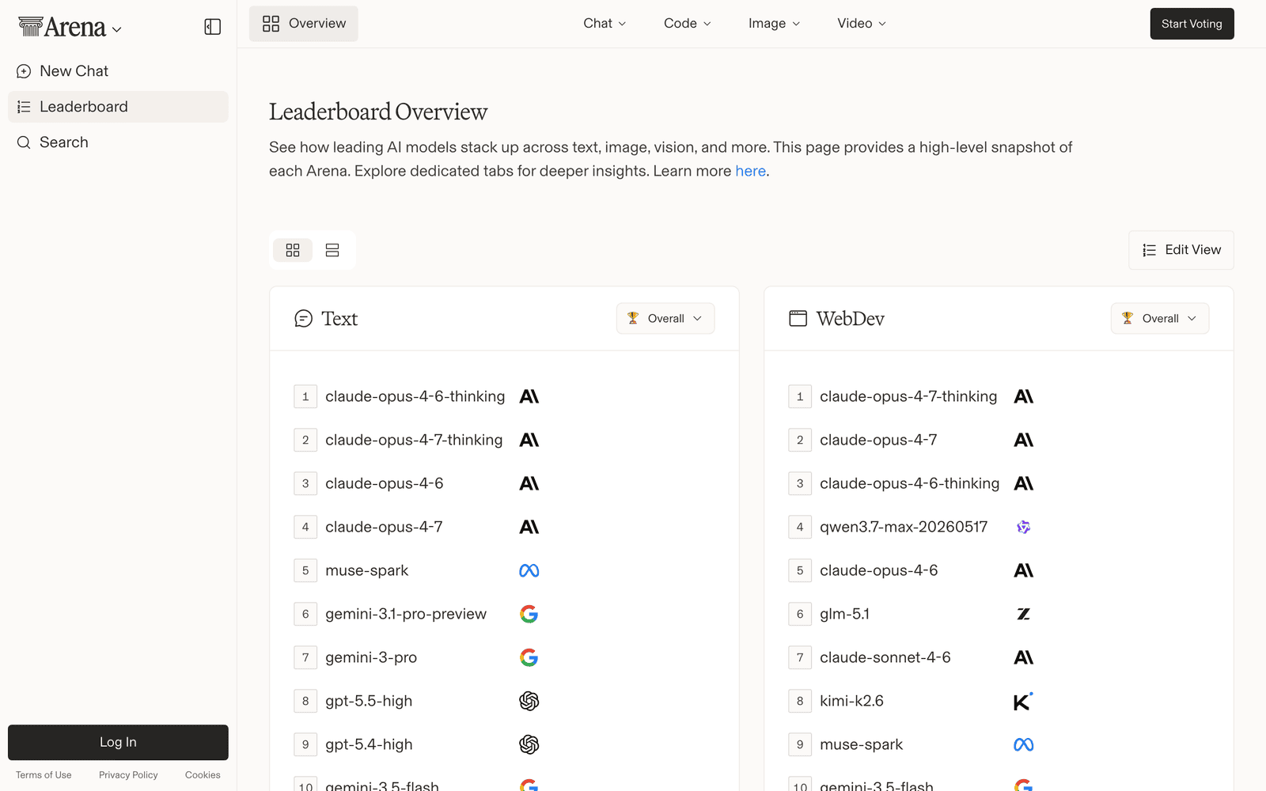Click Anthropic logo beside WebDev claude-opus-4-7-thinking

pos(1024,396)
